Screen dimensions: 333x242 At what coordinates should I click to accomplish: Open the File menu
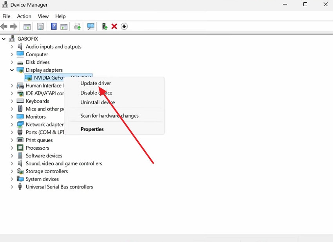click(x=6, y=16)
